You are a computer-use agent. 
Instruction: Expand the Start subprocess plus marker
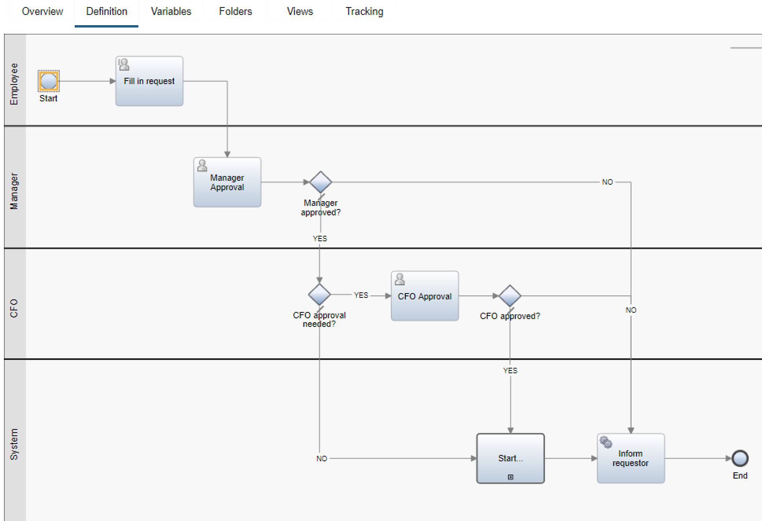pos(510,477)
